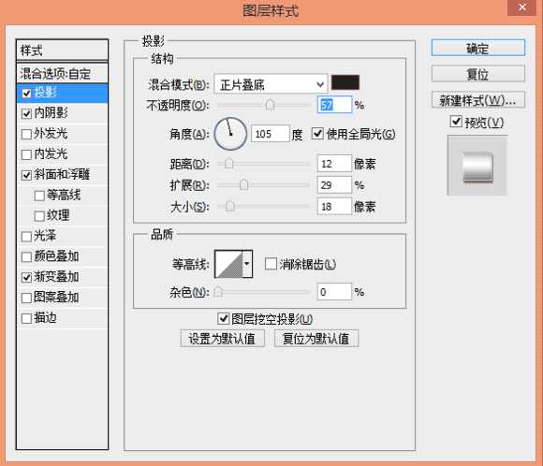This screenshot has height=466, width=543.
Task: Enable the 颜色叠加 color overlay checkbox
Action: tap(26, 257)
